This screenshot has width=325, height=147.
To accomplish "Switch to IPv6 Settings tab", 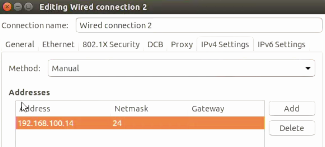I will (281, 44).
